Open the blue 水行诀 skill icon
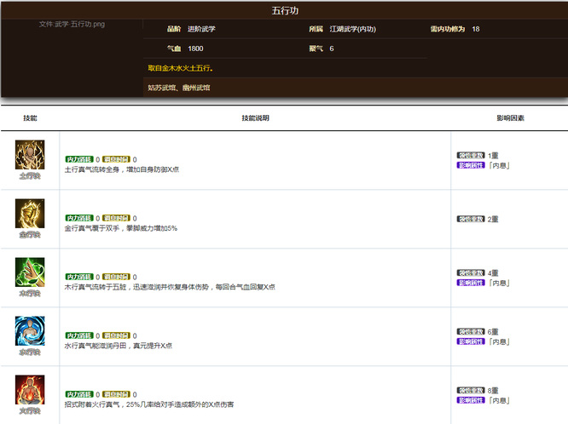Image resolution: width=568 pixels, height=424 pixels. click(30, 330)
